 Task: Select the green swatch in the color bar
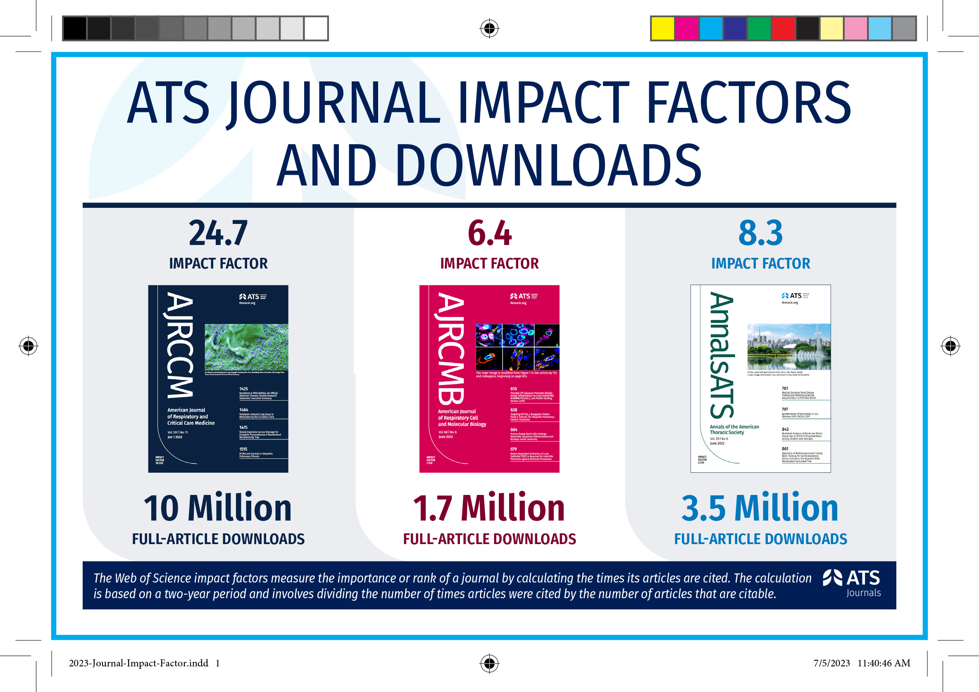click(x=759, y=29)
